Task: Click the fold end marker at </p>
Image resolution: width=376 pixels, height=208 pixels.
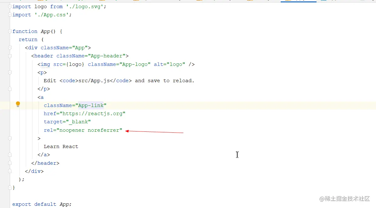Action: tap(10, 89)
